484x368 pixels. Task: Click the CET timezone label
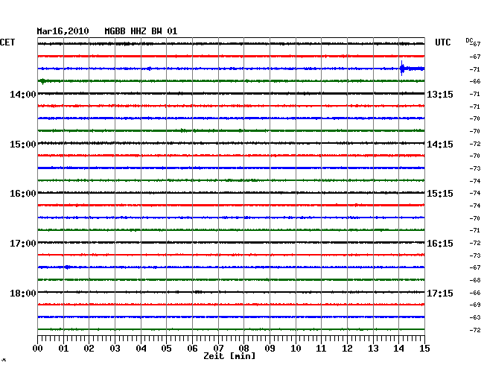pyautogui.click(x=7, y=42)
